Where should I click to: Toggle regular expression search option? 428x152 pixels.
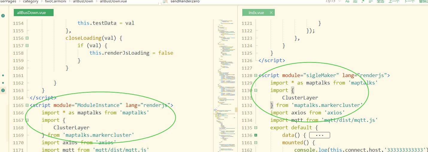pyautogui.click(x=363, y=1)
